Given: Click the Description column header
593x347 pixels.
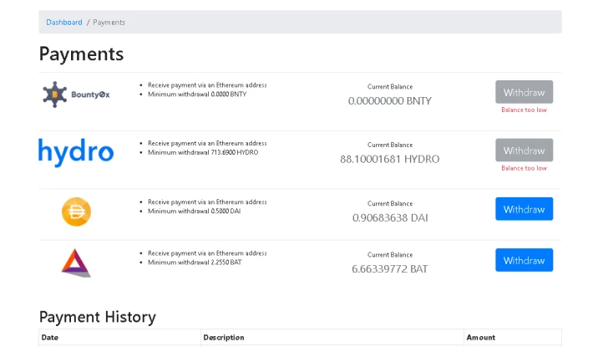Looking at the screenshot, I should coord(224,338).
